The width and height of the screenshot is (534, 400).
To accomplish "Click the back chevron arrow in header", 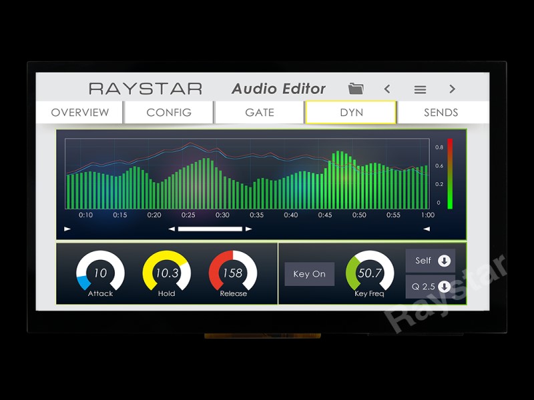I will [387, 89].
